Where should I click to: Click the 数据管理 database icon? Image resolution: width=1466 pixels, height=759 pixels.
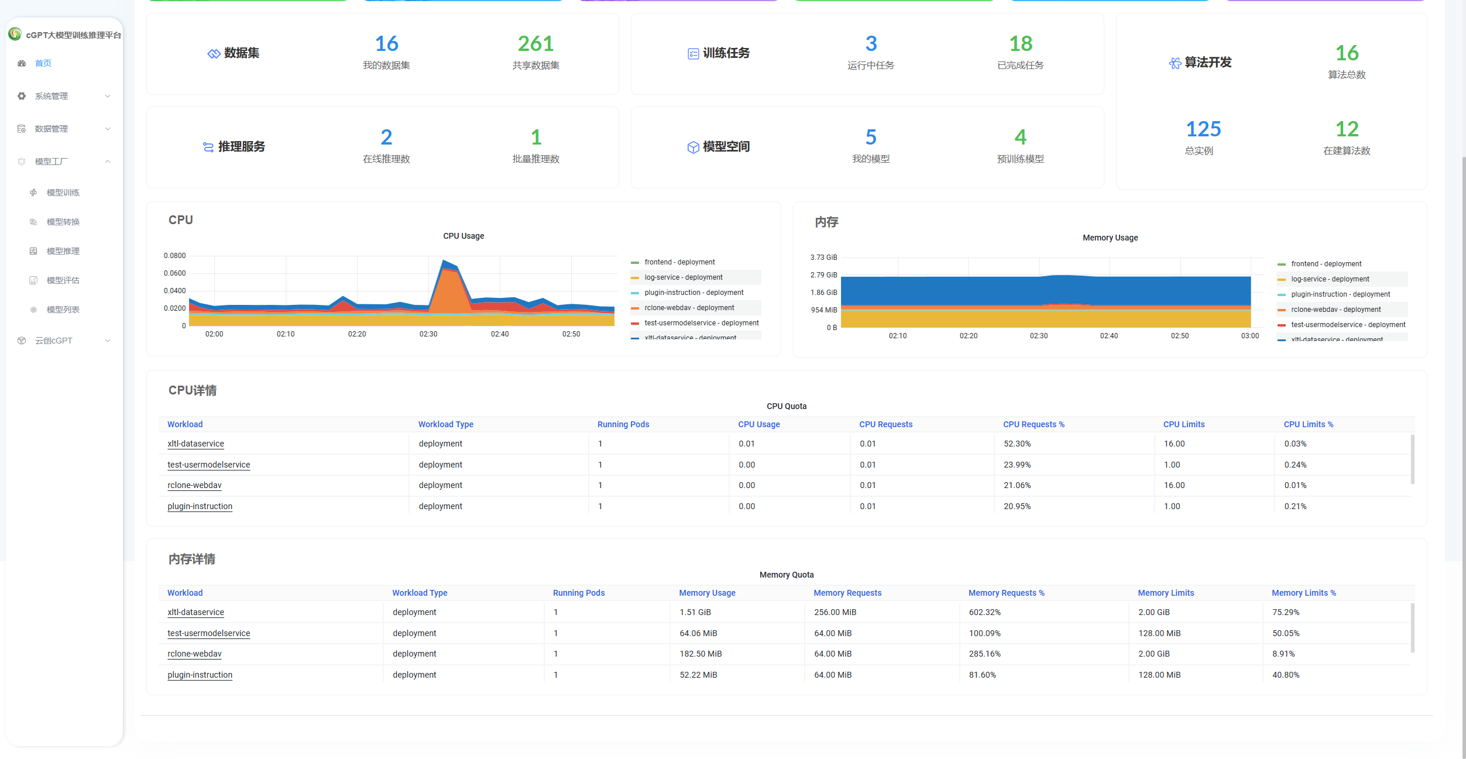click(22, 129)
